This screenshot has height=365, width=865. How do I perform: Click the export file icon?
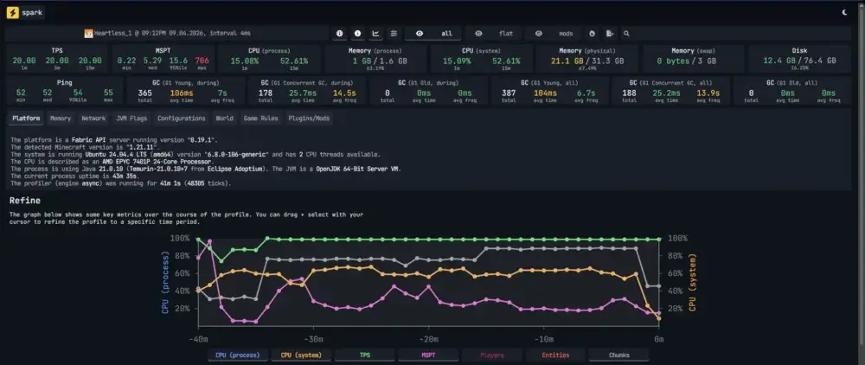click(x=610, y=34)
